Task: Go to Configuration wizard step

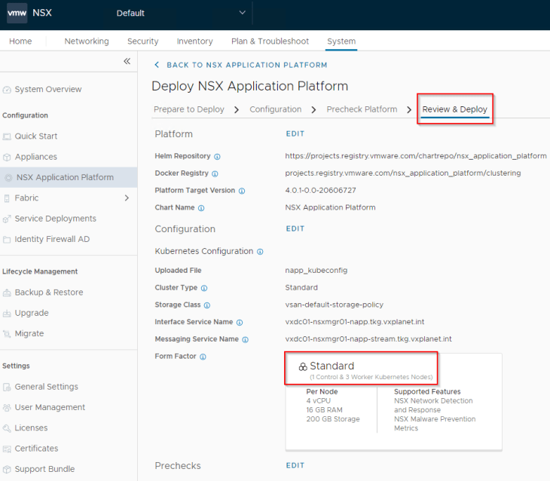Action: point(275,109)
